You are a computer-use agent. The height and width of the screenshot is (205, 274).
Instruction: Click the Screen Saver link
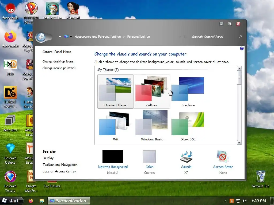click(x=223, y=167)
